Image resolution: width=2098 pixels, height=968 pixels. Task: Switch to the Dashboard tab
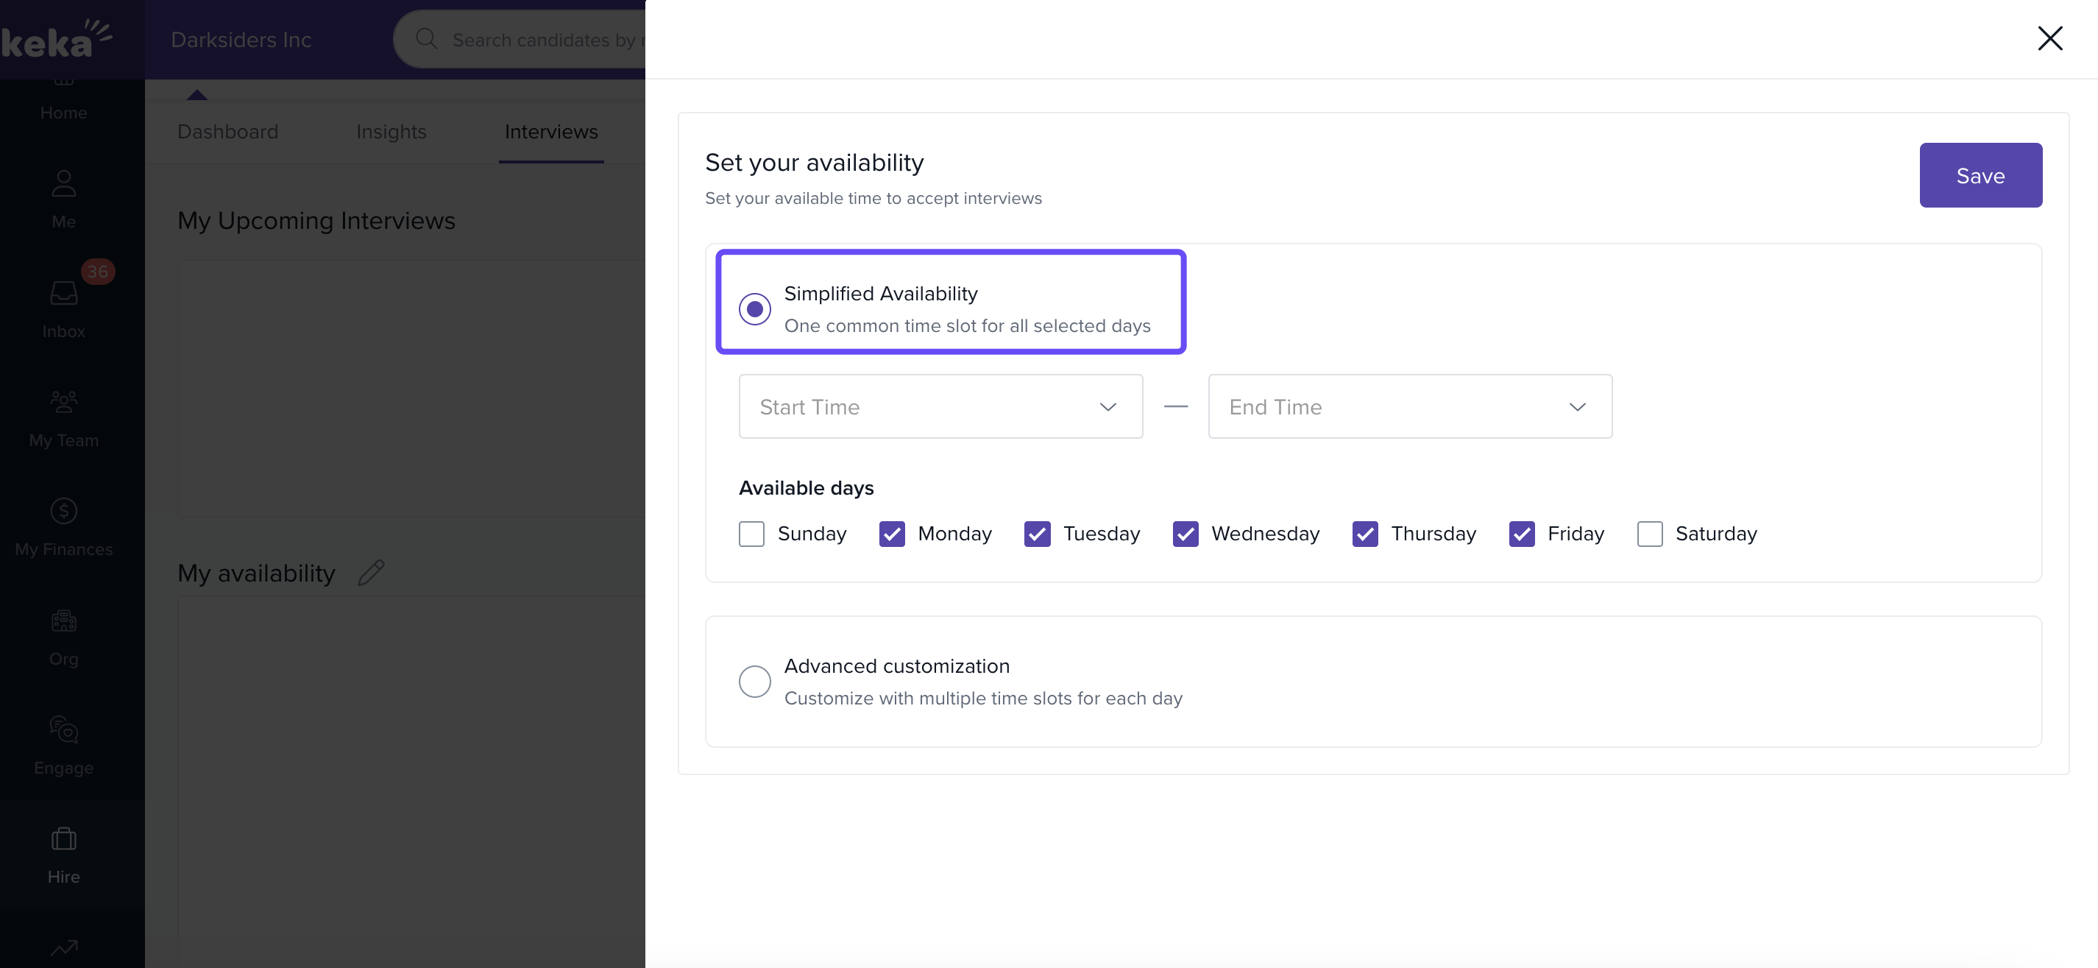[x=227, y=131]
